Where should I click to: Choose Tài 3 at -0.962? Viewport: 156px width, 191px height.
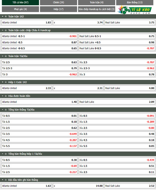point(39,74)
